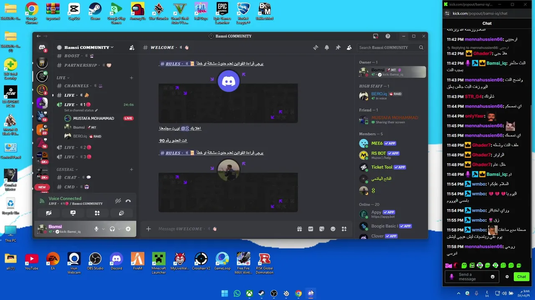Viewport: 535px width, 300px height.
Task: Open the CMD text channel
Action: click(x=95, y=187)
